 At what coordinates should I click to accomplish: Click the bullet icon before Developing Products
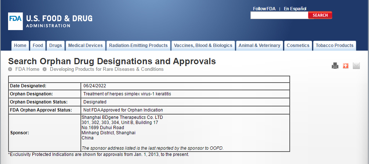click(44, 69)
